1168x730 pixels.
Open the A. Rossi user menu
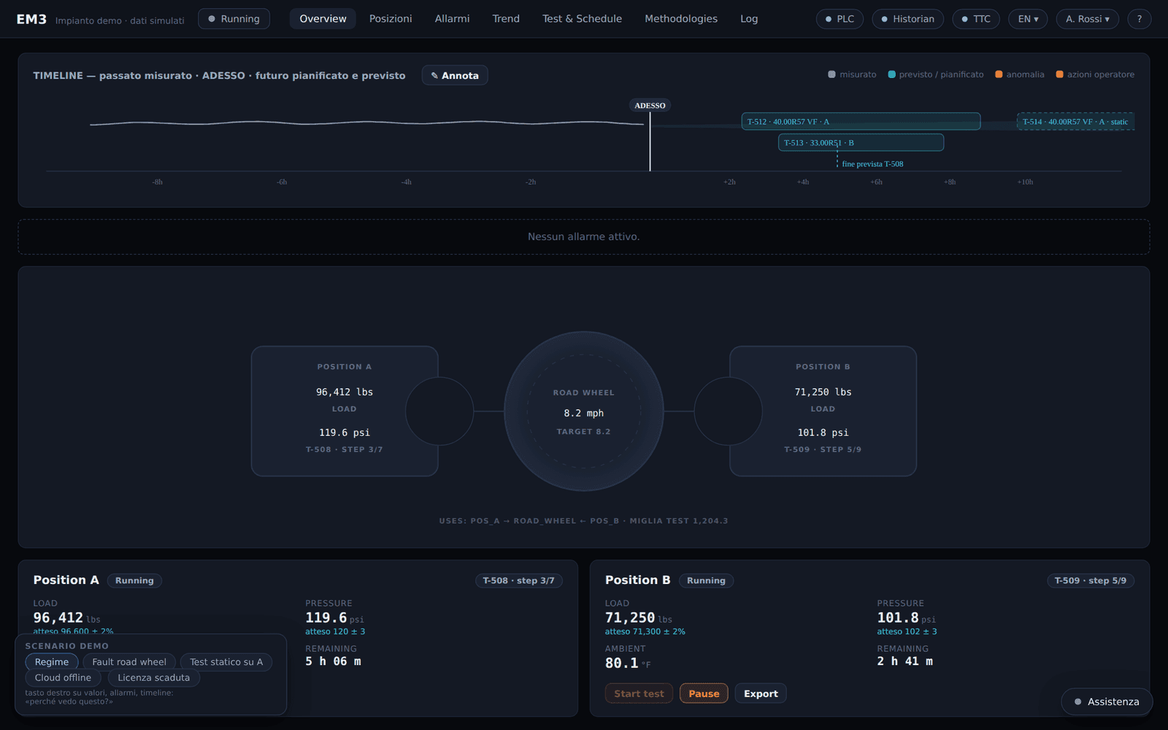(x=1087, y=19)
